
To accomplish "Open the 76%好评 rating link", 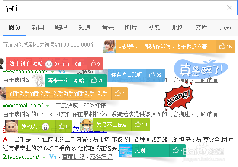I will tap(101, 157).
